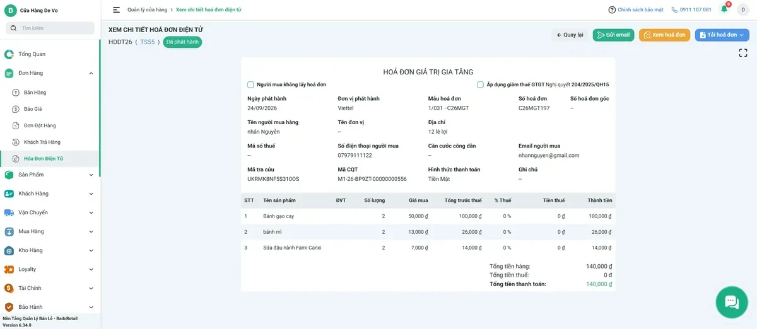757x329 pixels.
Task: Click the Loyalty icon
Action: pyautogui.click(x=9, y=269)
